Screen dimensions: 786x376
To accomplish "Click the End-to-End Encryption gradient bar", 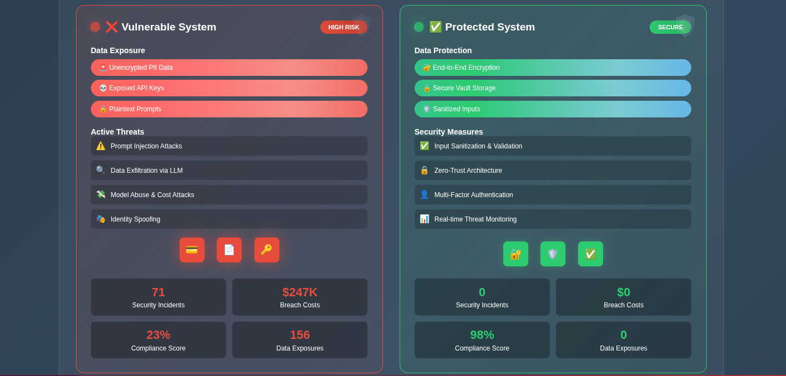I will [x=553, y=68].
